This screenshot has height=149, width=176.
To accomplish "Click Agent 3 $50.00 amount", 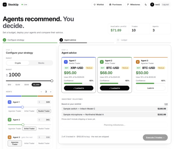I will tap(142, 73).
